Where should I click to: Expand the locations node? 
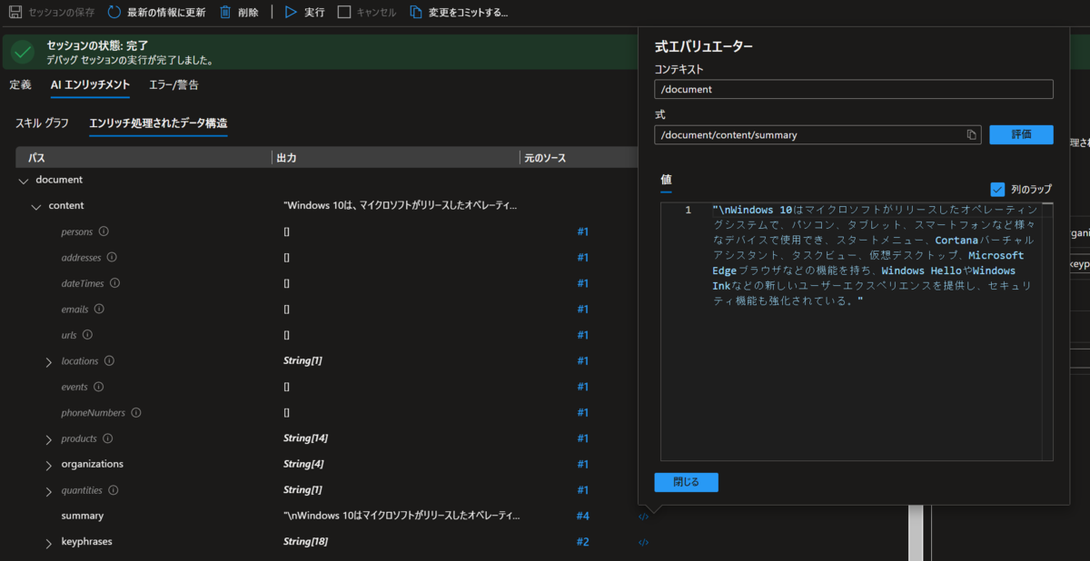point(47,360)
